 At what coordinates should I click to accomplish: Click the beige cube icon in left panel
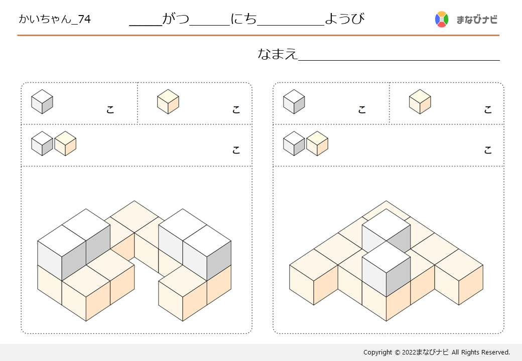pos(168,102)
